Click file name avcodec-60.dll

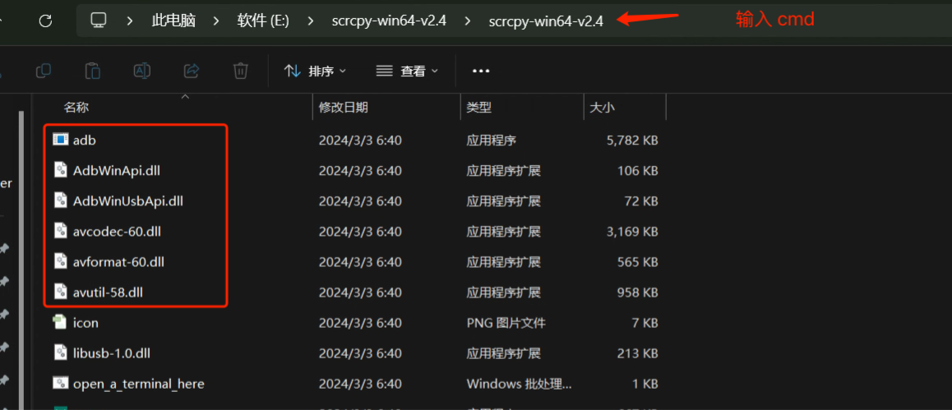pos(117,231)
